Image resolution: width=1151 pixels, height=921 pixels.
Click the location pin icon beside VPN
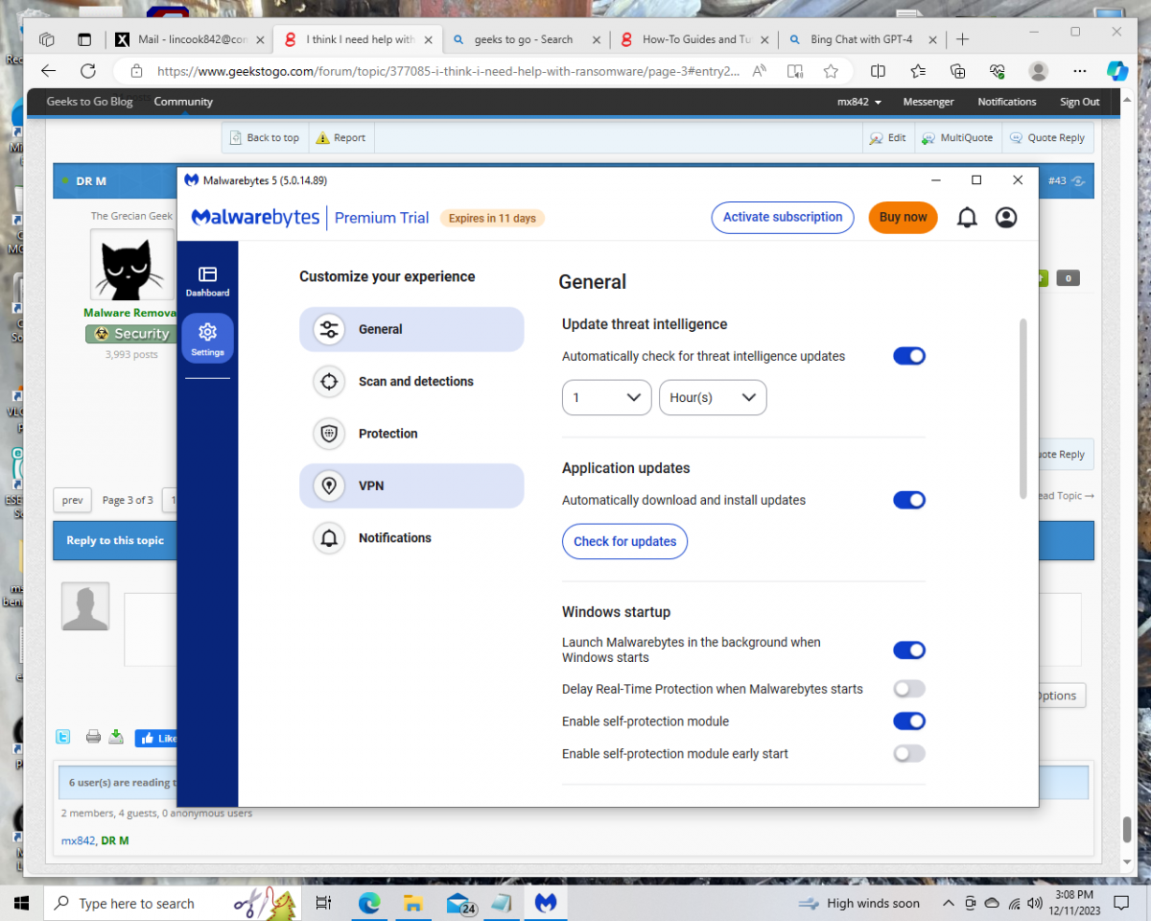pyautogui.click(x=329, y=486)
